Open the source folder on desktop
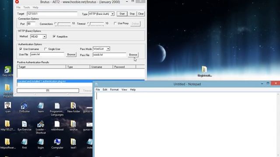Screen dimensions: 280x157 73,126
